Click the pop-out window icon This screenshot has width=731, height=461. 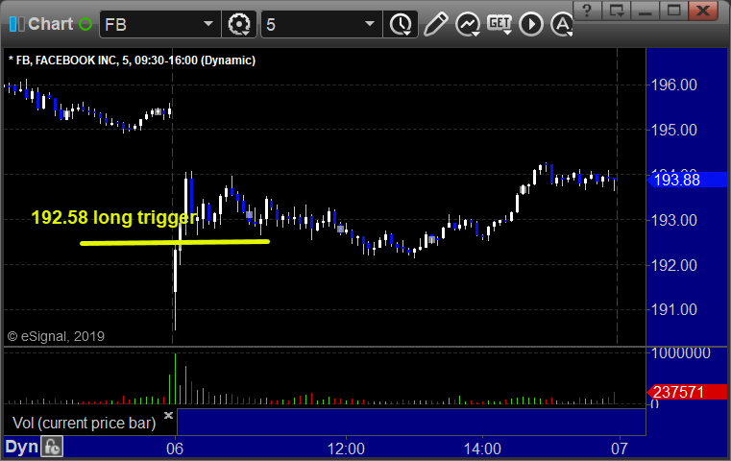(x=616, y=11)
